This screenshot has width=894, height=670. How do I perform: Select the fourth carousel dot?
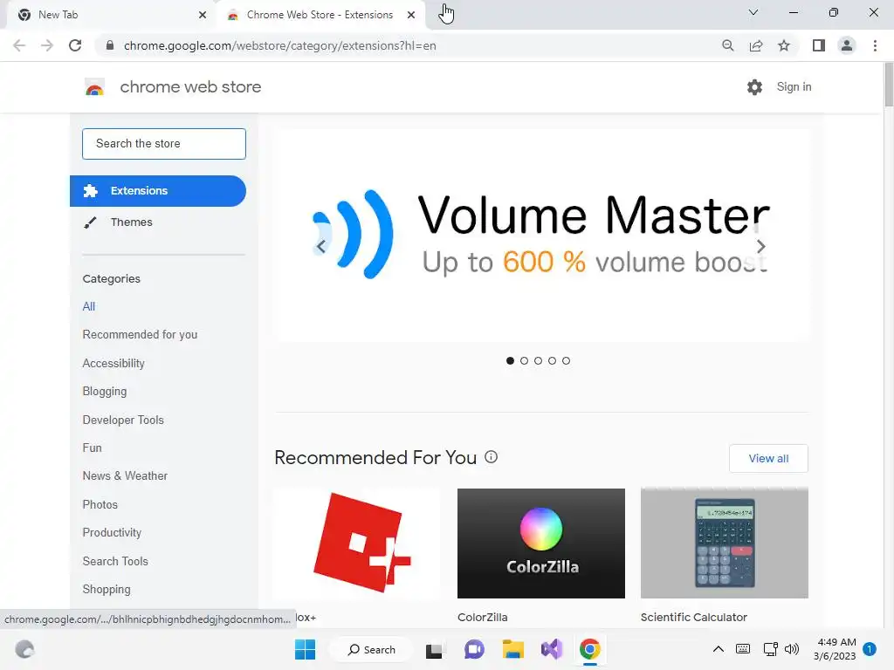(x=552, y=360)
